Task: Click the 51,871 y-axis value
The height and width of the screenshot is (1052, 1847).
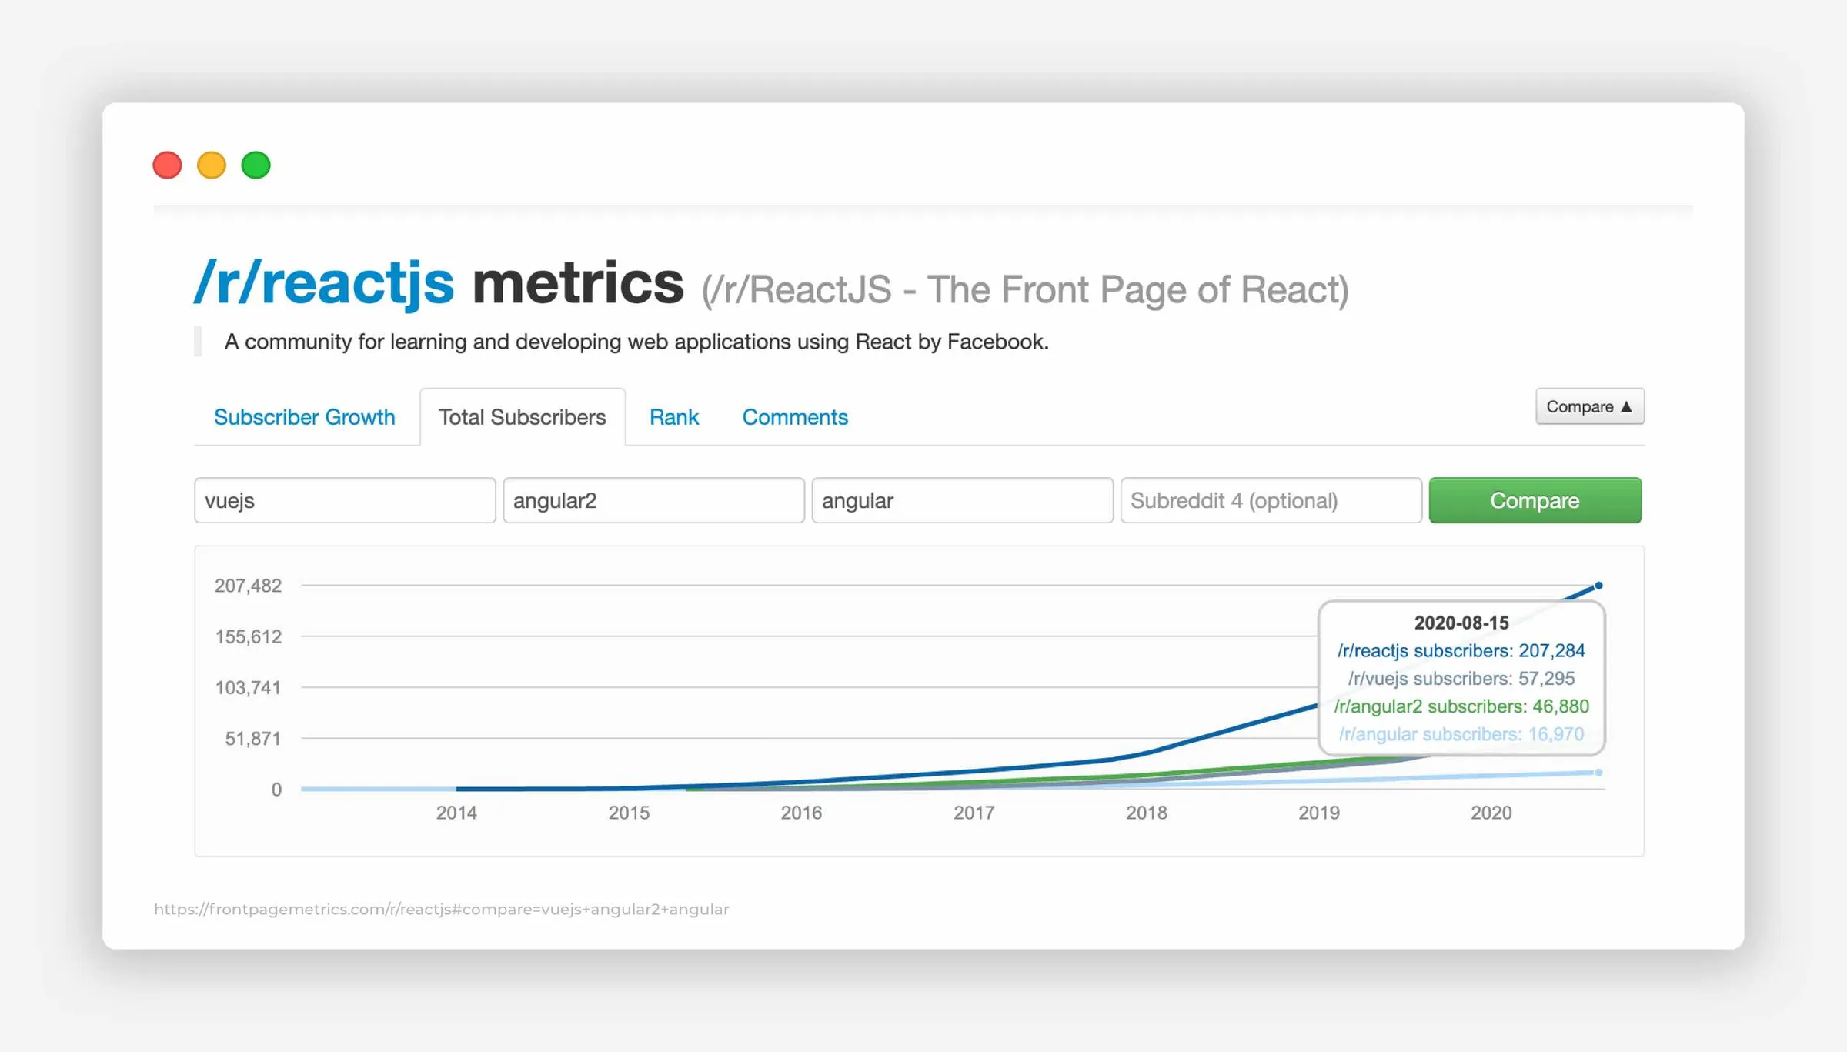Action: click(x=253, y=739)
